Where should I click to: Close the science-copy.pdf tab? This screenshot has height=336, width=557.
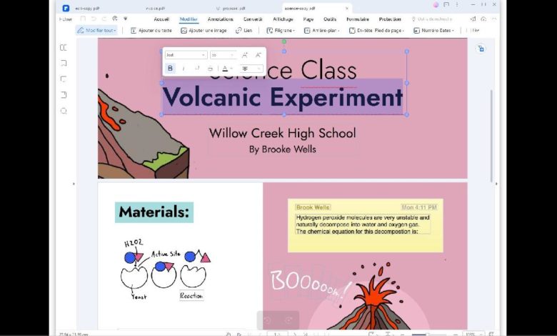(347, 8)
